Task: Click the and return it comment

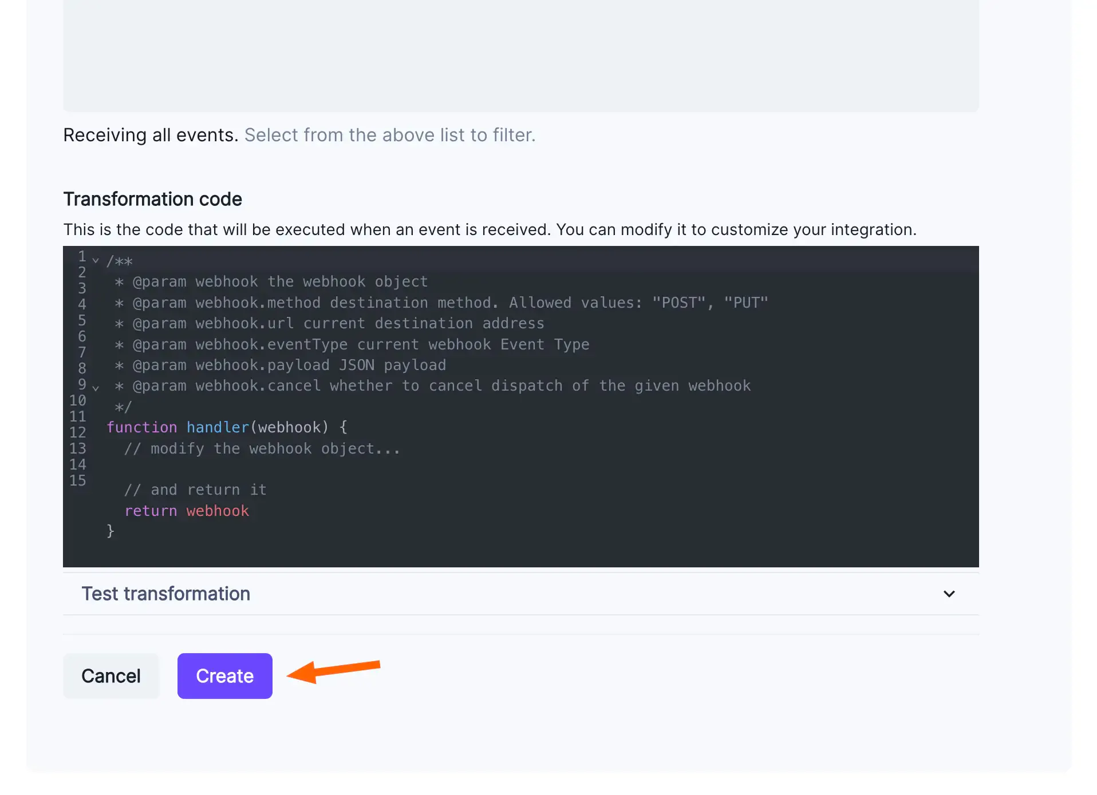Action: pyautogui.click(x=195, y=490)
